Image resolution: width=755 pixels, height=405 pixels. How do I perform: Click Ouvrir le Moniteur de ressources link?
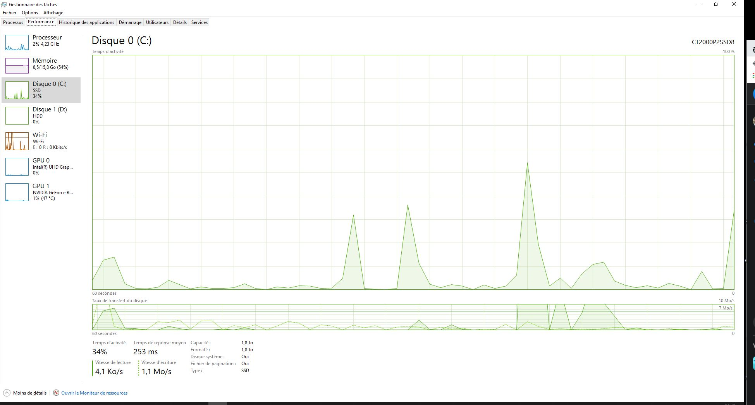[x=94, y=393]
